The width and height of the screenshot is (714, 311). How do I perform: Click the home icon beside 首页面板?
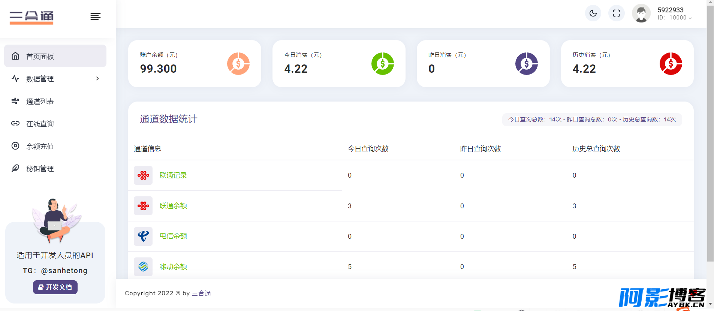(15, 56)
